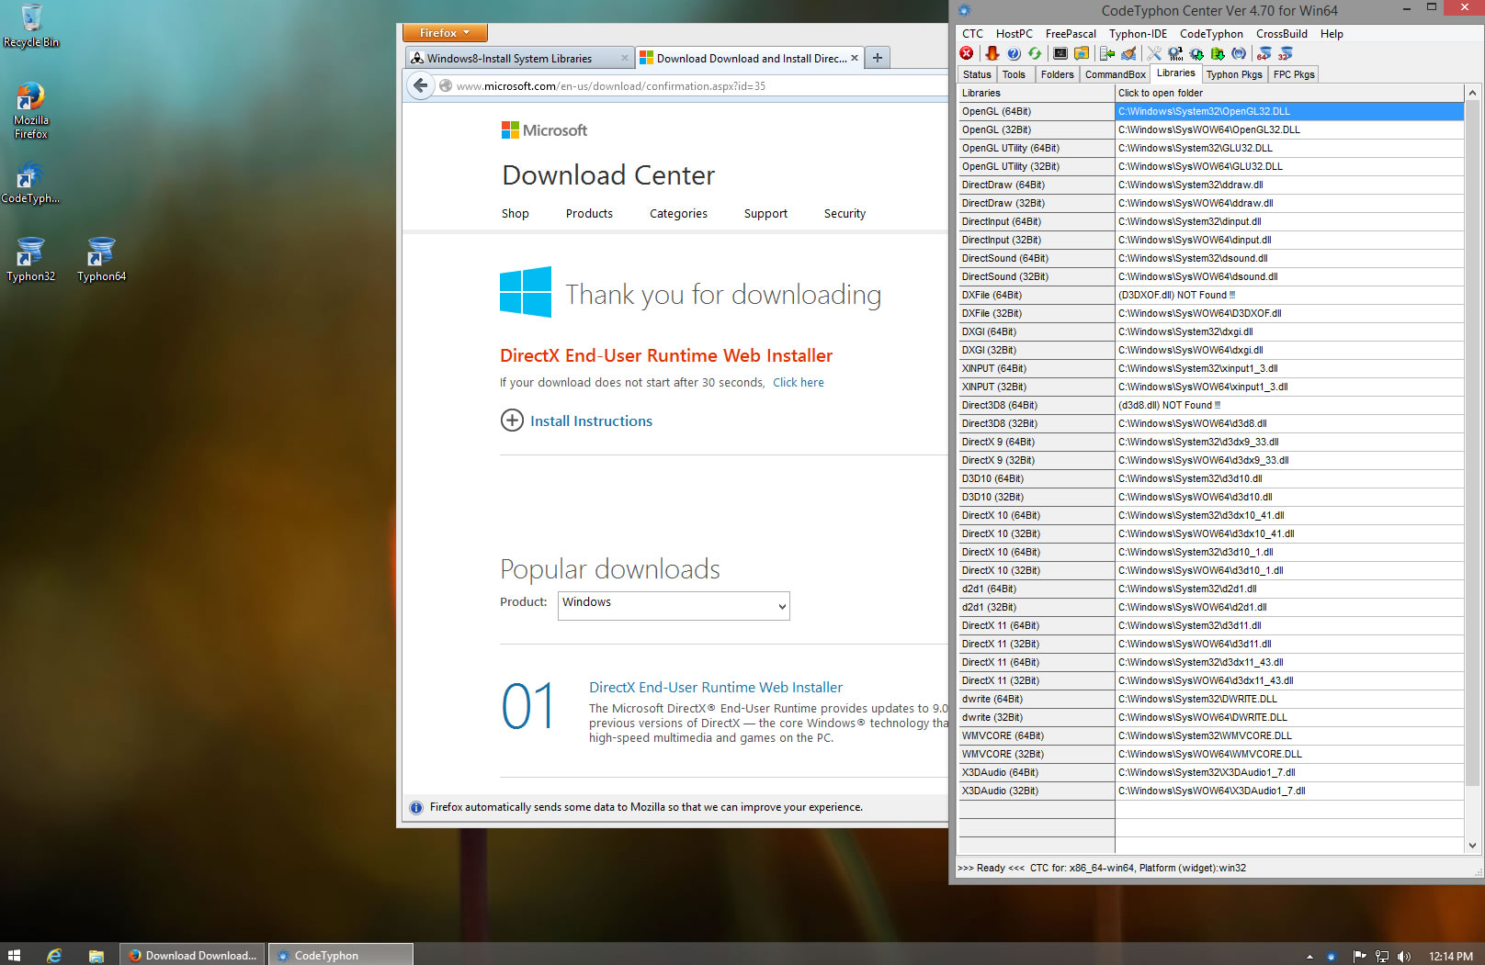Open the wrench and screwdriver tools icon
This screenshot has width=1485, height=965.
click(1154, 53)
